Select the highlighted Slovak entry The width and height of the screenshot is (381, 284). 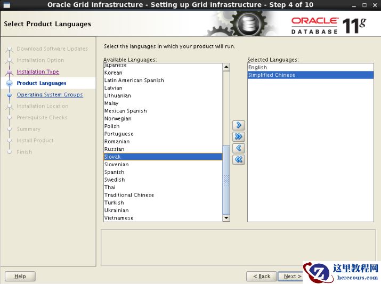point(163,157)
